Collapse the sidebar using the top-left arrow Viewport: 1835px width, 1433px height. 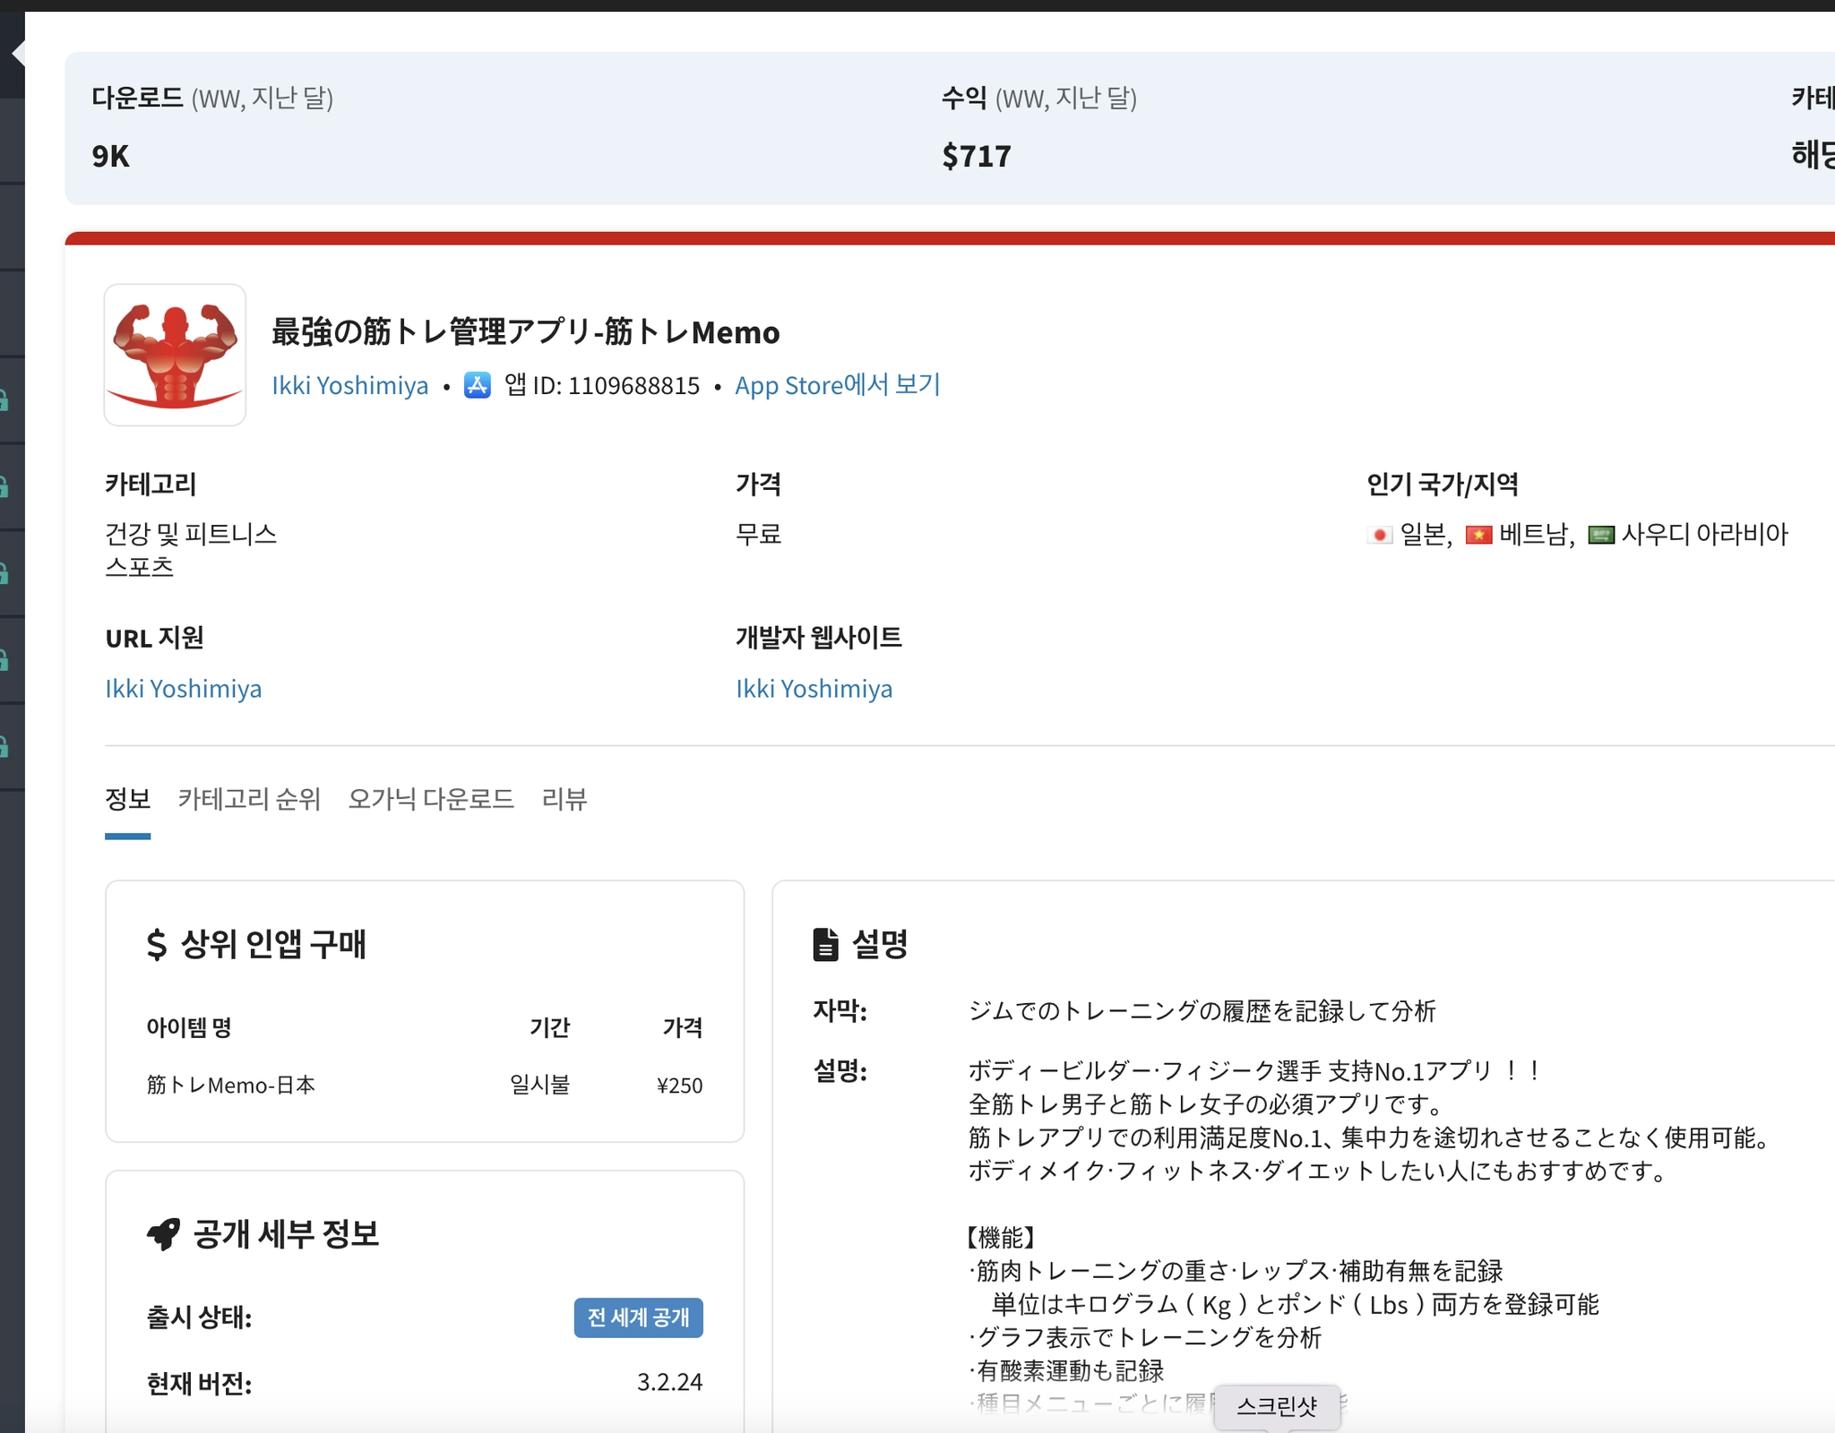click(17, 55)
